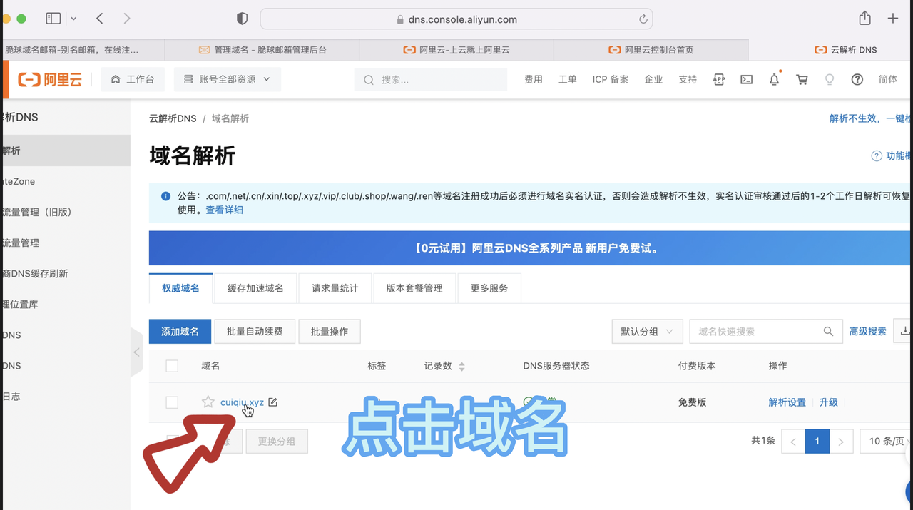Open 功能 help link with question icon
The width and height of the screenshot is (913, 510).
click(892, 155)
